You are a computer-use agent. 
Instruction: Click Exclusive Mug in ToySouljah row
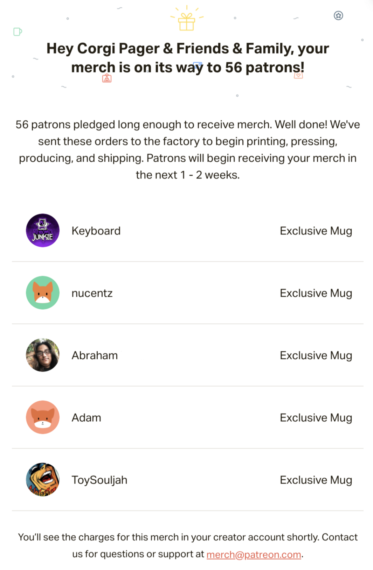pos(316,480)
